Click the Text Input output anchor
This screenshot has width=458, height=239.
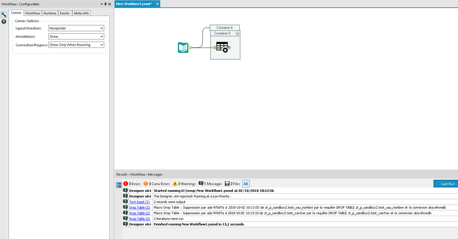(x=190, y=48)
